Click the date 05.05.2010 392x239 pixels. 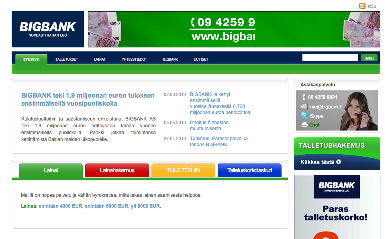175,123
